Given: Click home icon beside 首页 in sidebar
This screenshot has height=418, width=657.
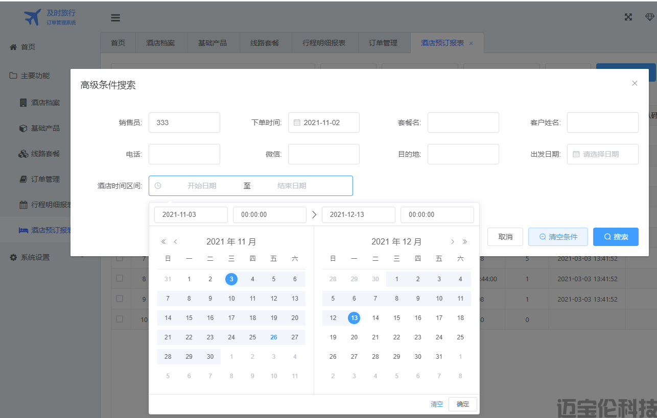Looking at the screenshot, I should [x=13, y=47].
